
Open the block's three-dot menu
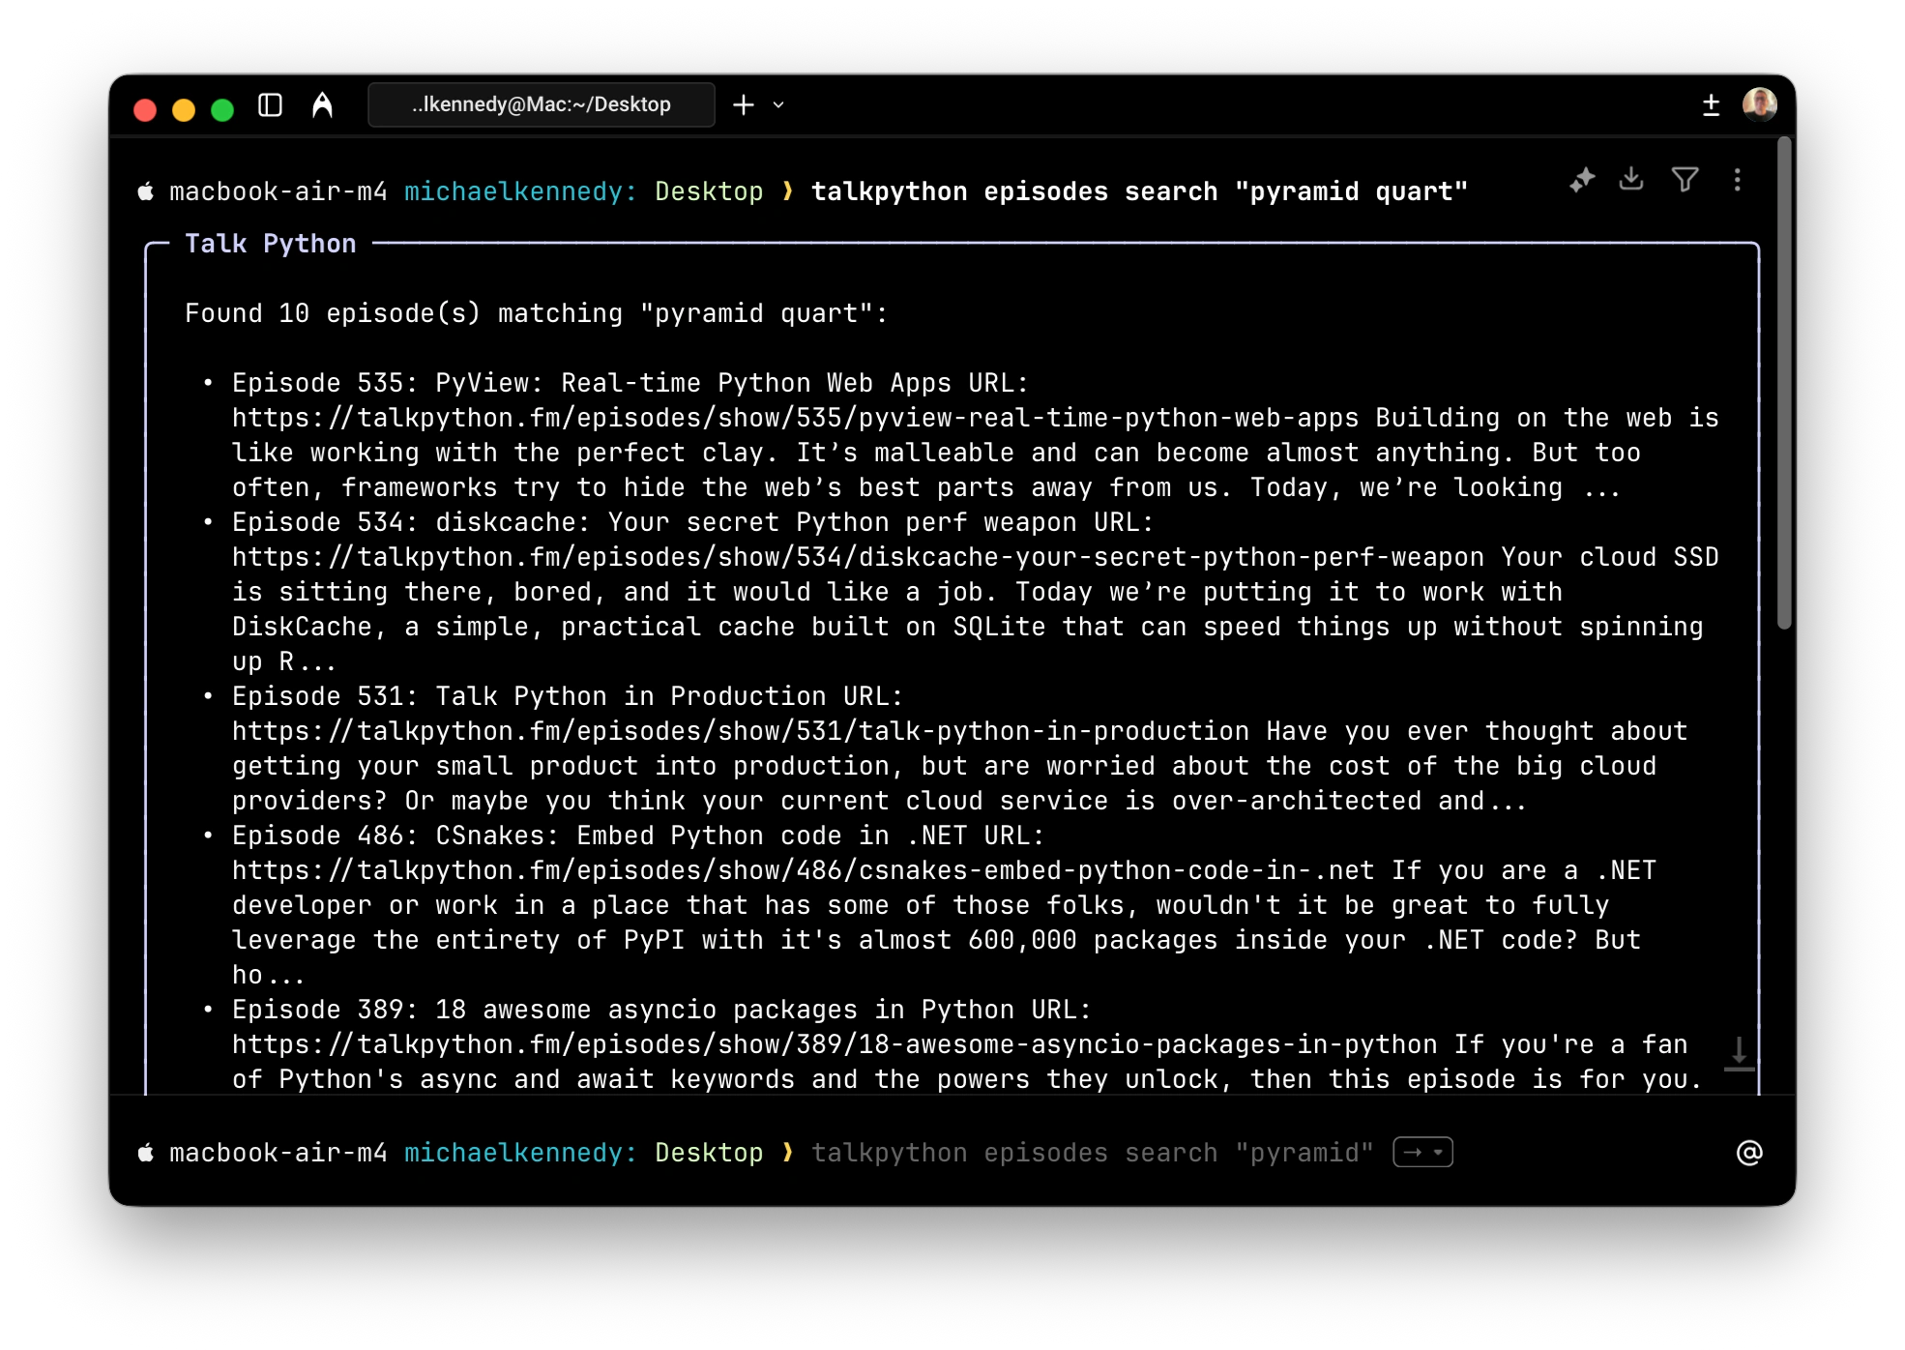pos(1737,180)
